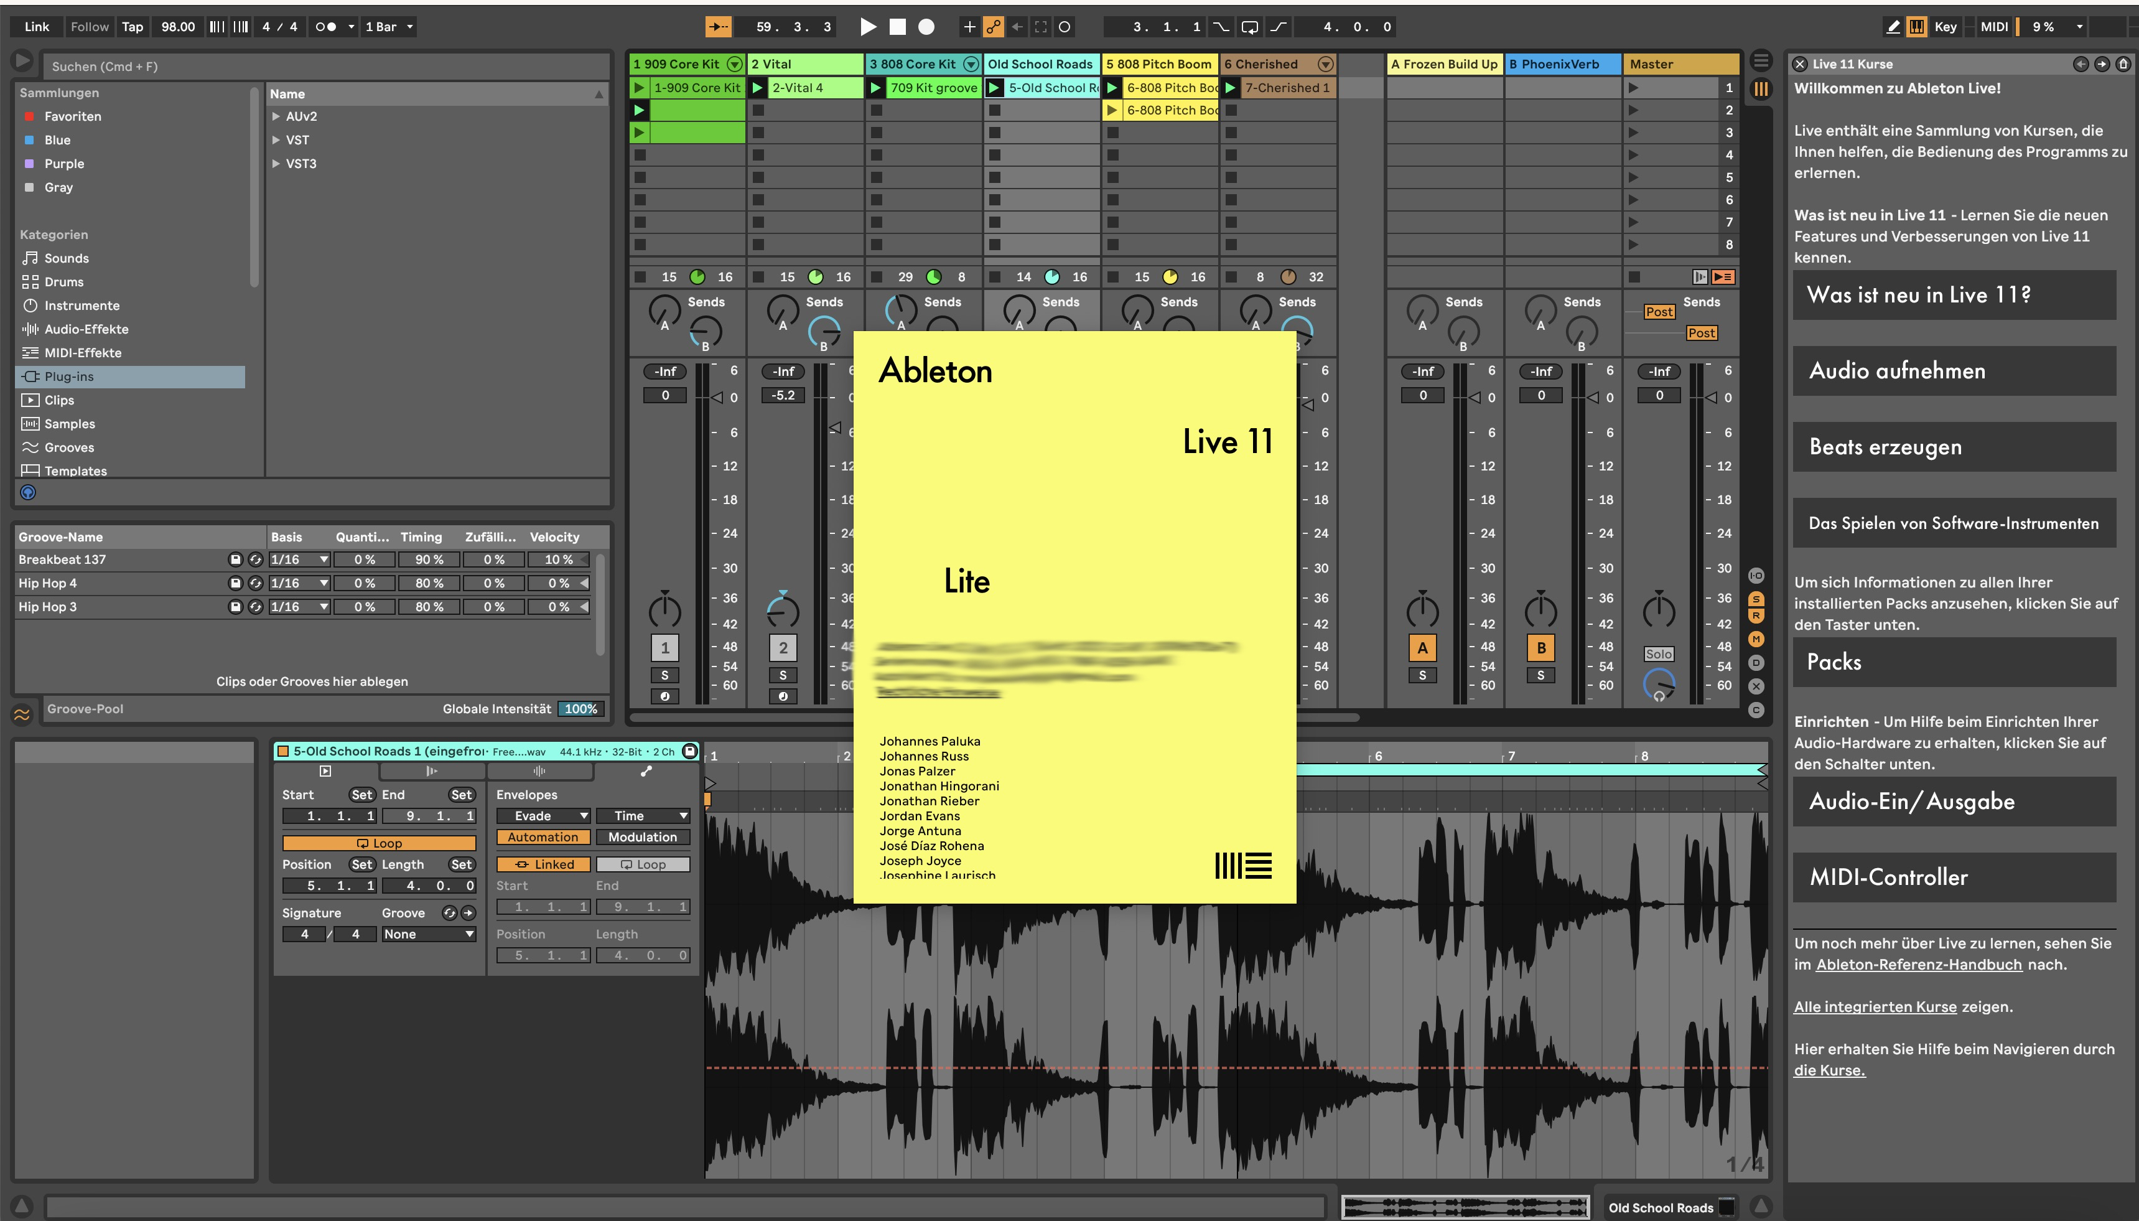
Task: Click the Punch-Out switch icon
Action: [1278, 27]
